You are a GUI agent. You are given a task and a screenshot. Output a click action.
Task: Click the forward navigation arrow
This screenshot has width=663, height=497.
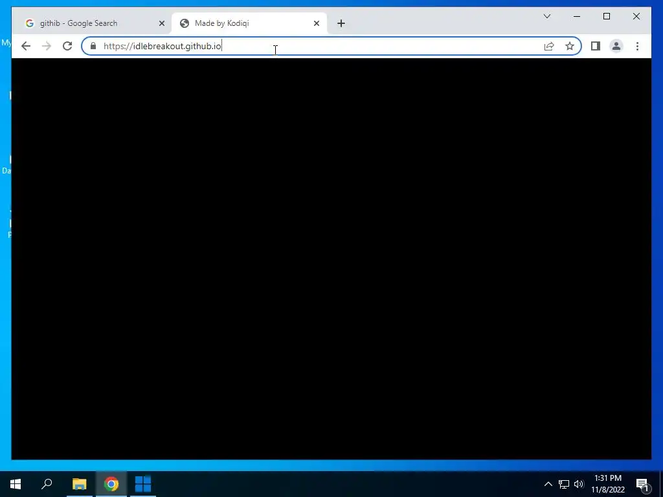click(47, 46)
